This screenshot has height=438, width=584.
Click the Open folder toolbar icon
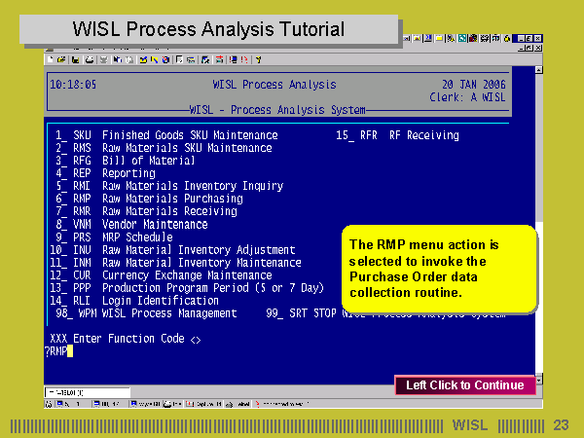(61, 59)
